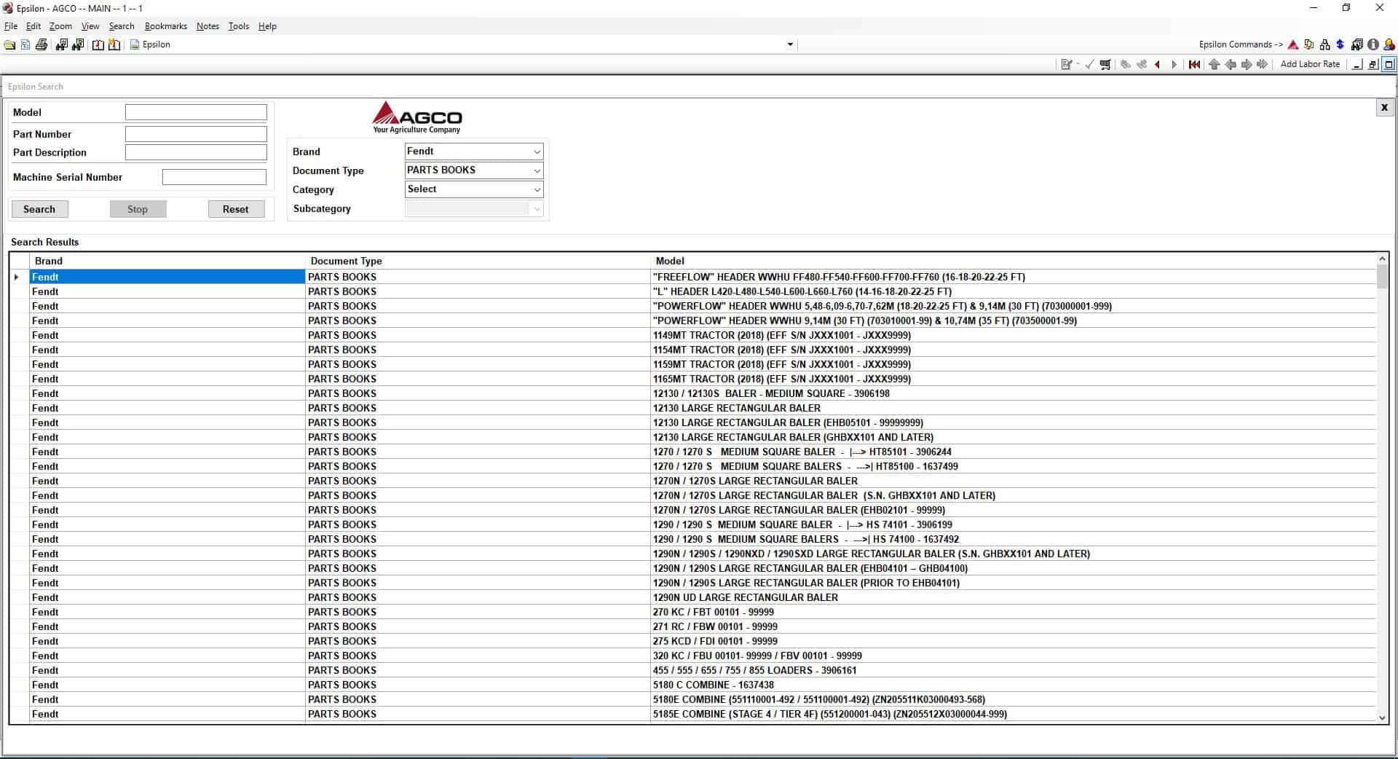
Task: Select the 1149MT TRACTOR (2018) row
Action: (703, 335)
